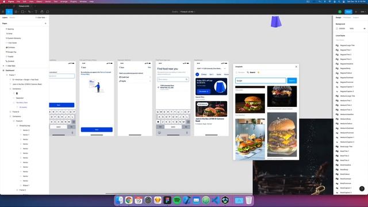Open the Window menu

[83, 1]
